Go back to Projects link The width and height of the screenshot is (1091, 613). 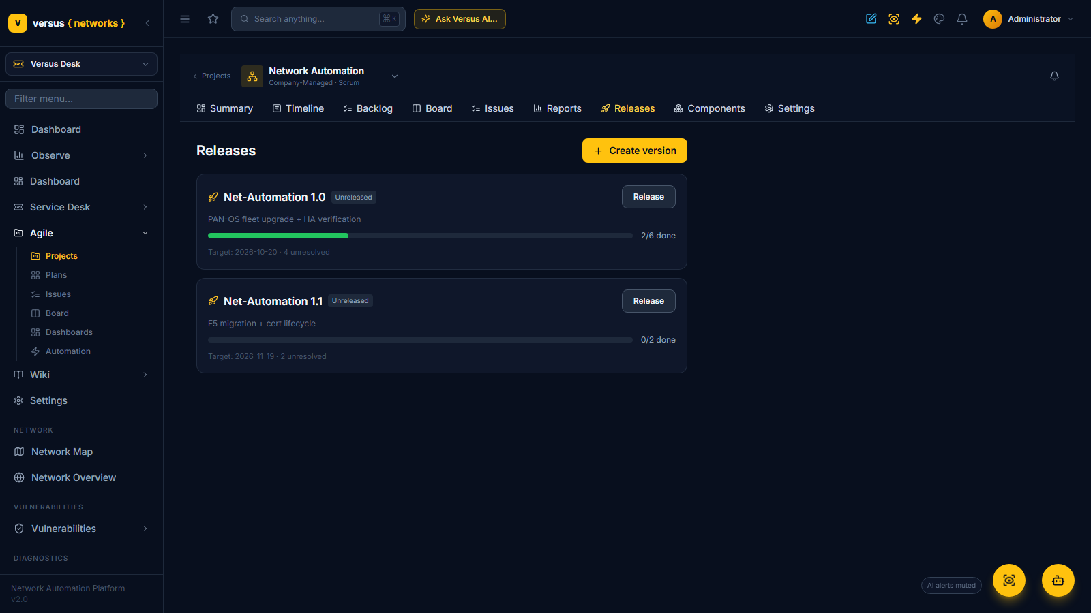[211, 76]
